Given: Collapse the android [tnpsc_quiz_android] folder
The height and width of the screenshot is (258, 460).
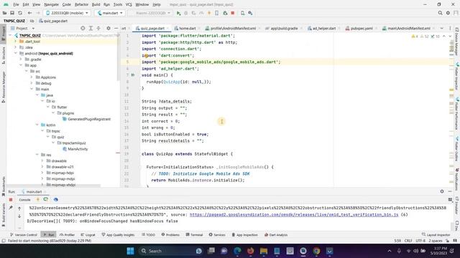Looking at the screenshot, I should 16,53.
